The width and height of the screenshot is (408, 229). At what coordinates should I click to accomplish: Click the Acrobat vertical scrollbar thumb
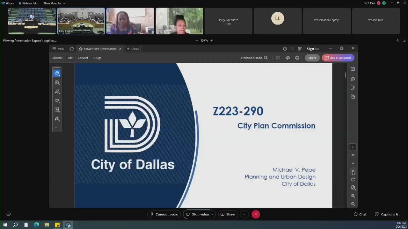click(346, 75)
